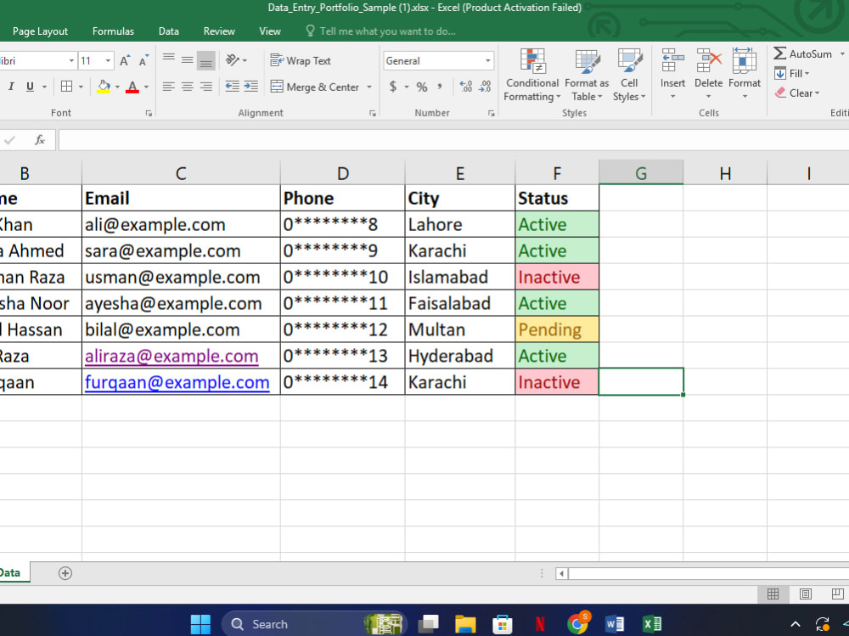
Task: Middle align cell contents
Action: 188,60
